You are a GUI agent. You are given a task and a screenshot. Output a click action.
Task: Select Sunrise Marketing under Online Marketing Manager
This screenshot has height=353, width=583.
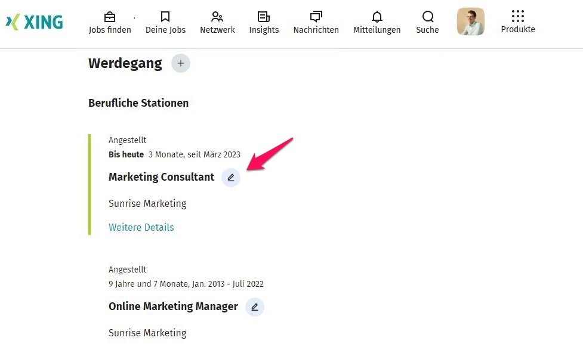[147, 333]
